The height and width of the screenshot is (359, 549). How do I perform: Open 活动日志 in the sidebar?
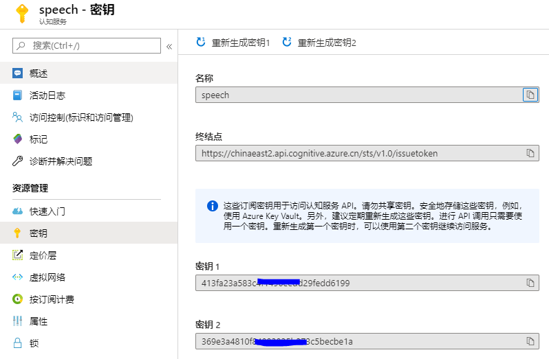tap(89, 95)
